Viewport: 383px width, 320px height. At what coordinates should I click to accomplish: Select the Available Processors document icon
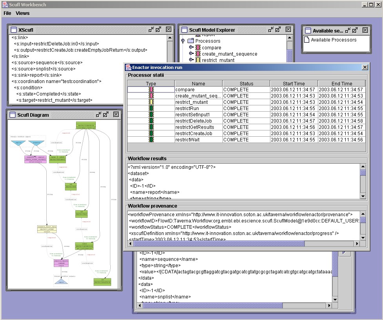(x=306, y=40)
